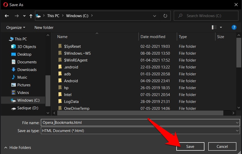Image resolution: width=242 pixels, height=154 pixels.
Task: Open Downloads in the navigation pane
Action: point(27,70)
